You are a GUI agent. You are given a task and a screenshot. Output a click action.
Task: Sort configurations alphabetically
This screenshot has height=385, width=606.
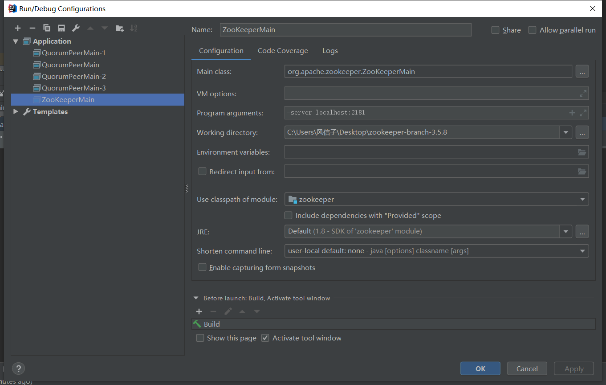[x=134, y=28]
